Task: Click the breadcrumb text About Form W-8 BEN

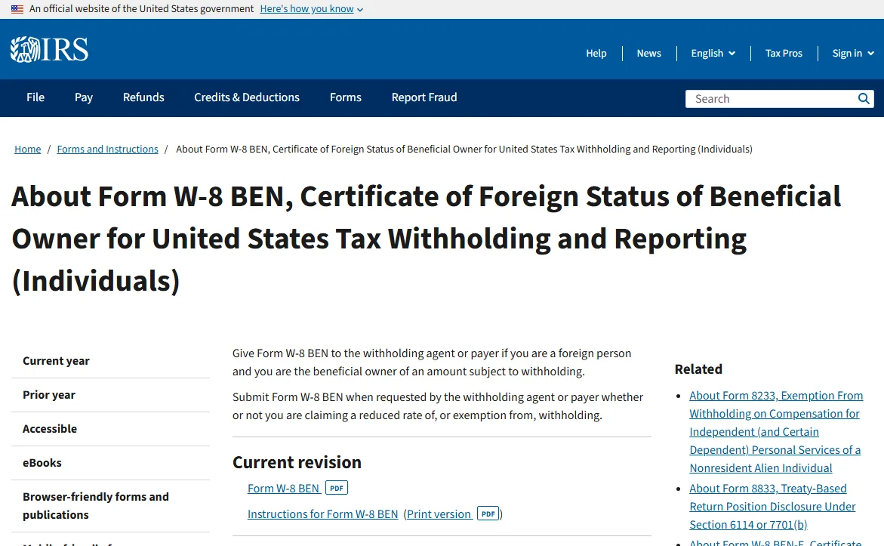Action: click(464, 149)
